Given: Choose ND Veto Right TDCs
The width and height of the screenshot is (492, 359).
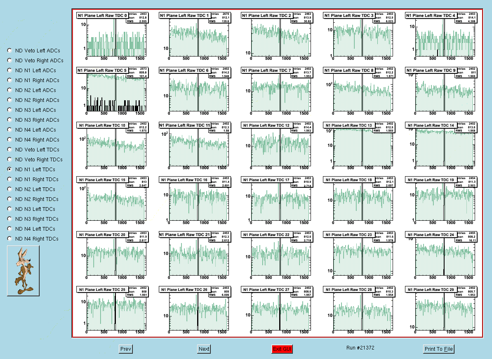Looking at the screenshot, I should tap(10, 159).
